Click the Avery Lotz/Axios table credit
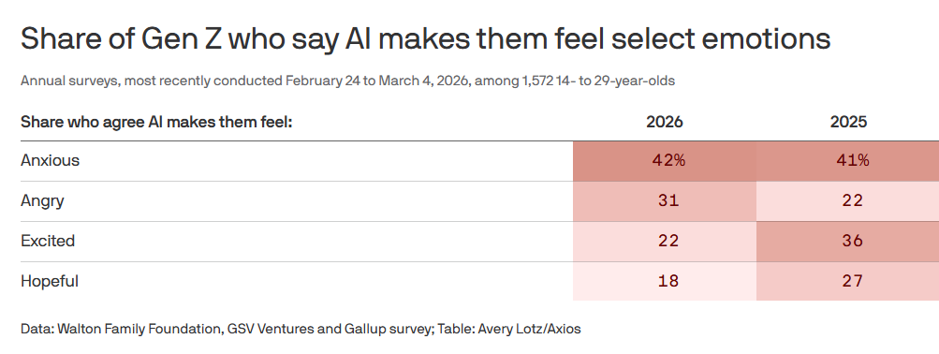 [x=529, y=329]
